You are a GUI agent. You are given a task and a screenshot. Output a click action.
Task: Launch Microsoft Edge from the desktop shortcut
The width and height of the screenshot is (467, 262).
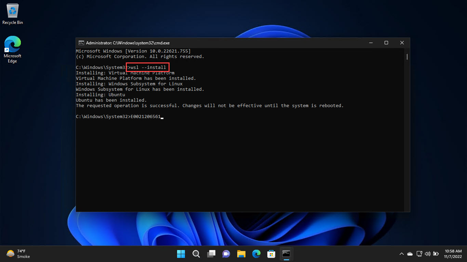point(12,46)
